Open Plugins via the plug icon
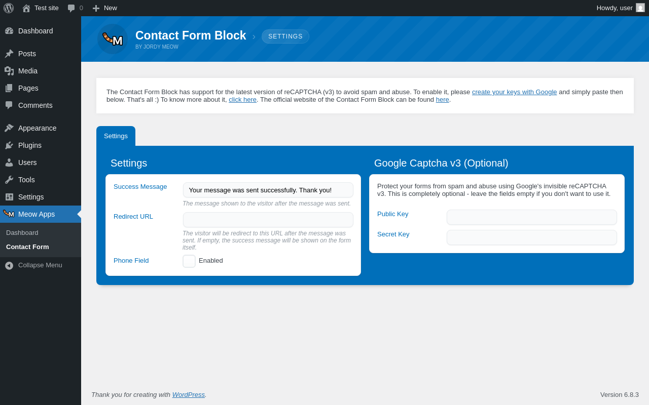This screenshot has width=649, height=405. 9,145
